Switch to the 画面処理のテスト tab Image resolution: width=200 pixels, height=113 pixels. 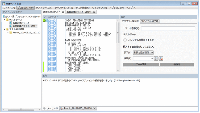click(x=52, y=12)
